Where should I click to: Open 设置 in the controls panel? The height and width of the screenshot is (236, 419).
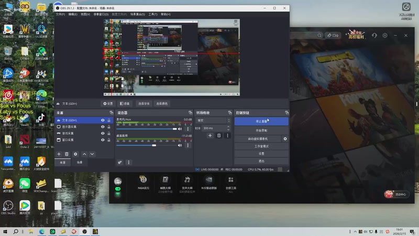click(261, 154)
